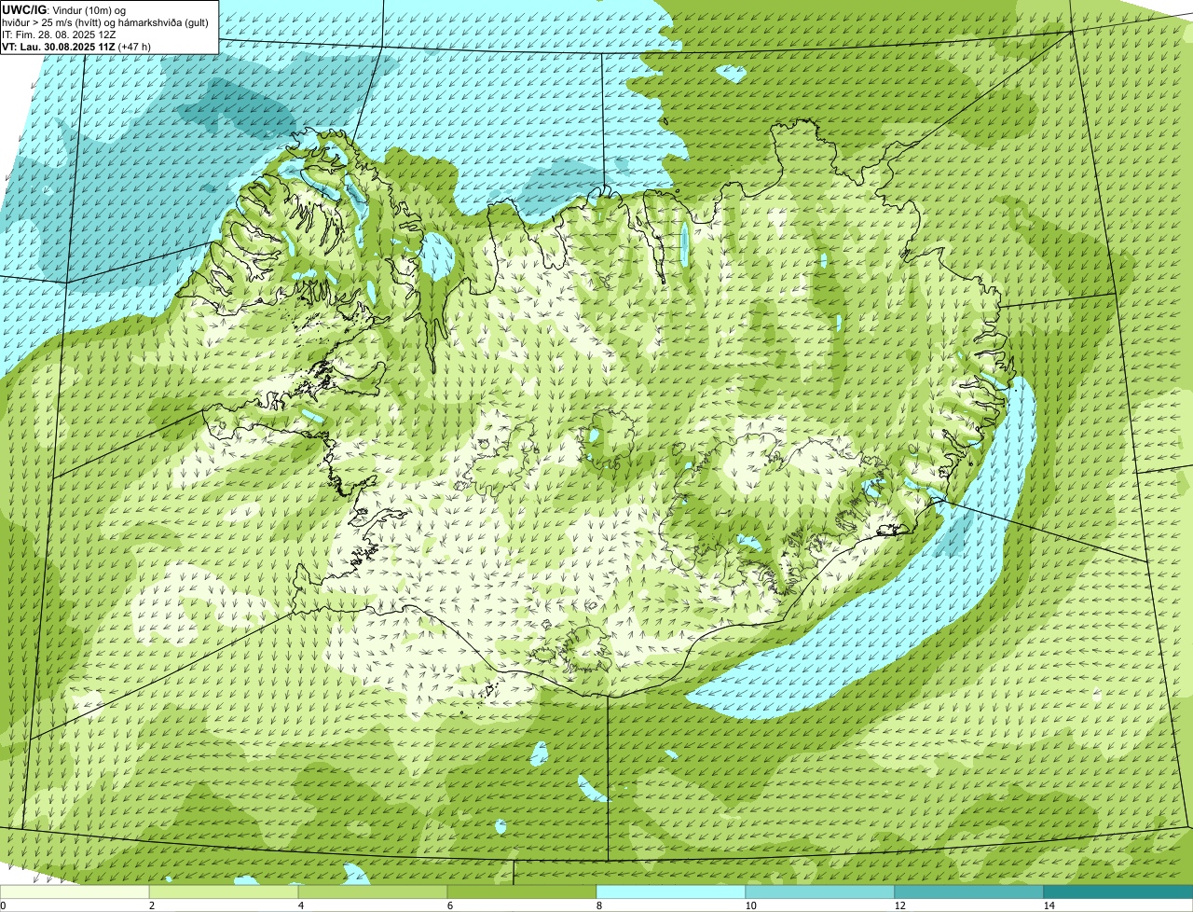
Task: Select the 2–4 m/s legend color segment
Action: pos(224,891)
